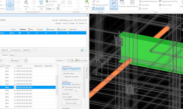Open the Animator tool

[145, 5]
